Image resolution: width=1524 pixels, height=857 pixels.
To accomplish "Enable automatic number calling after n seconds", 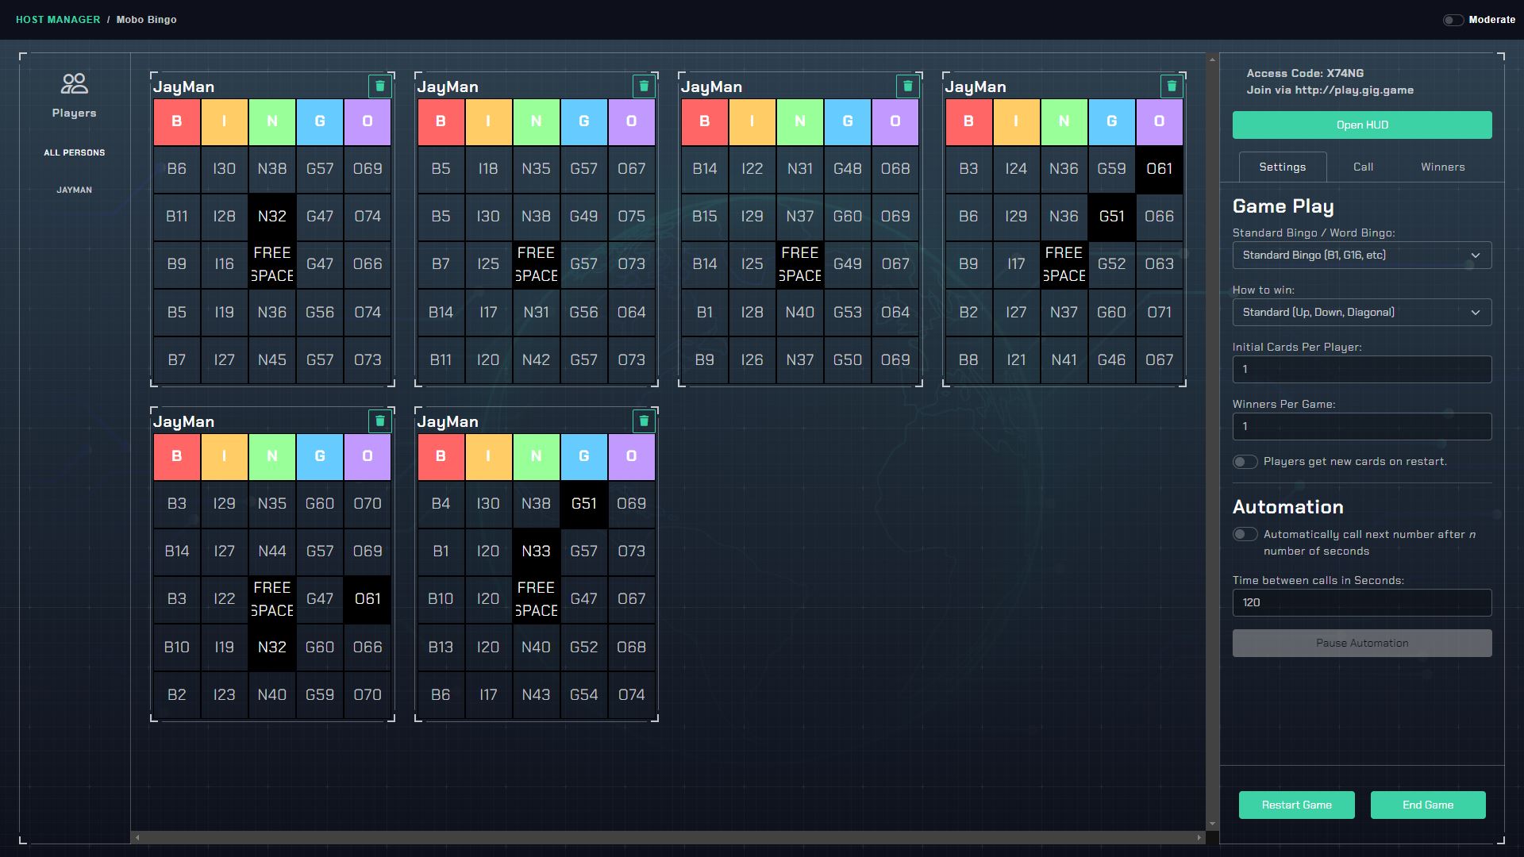I will pyautogui.click(x=1245, y=534).
